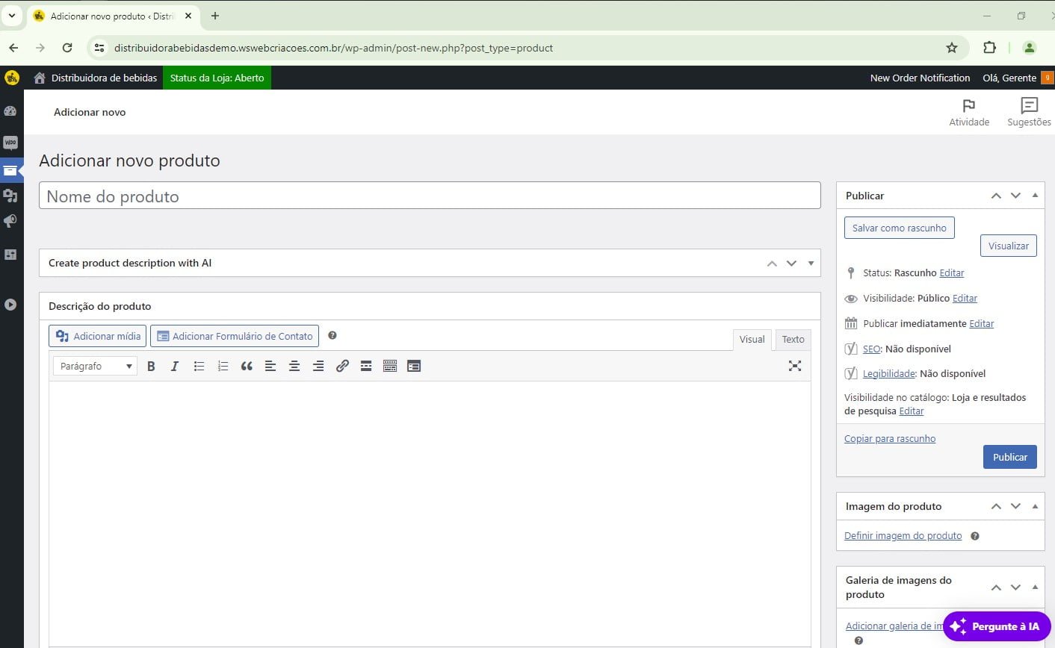Collapse the Publicar panel
The width and height of the screenshot is (1055, 648).
(x=1035, y=195)
